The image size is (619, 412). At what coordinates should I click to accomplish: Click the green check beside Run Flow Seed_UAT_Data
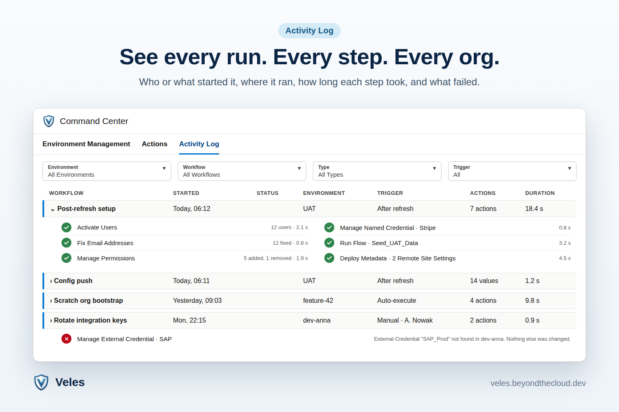point(329,243)
